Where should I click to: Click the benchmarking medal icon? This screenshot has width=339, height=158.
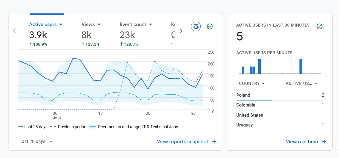[196, 27]
